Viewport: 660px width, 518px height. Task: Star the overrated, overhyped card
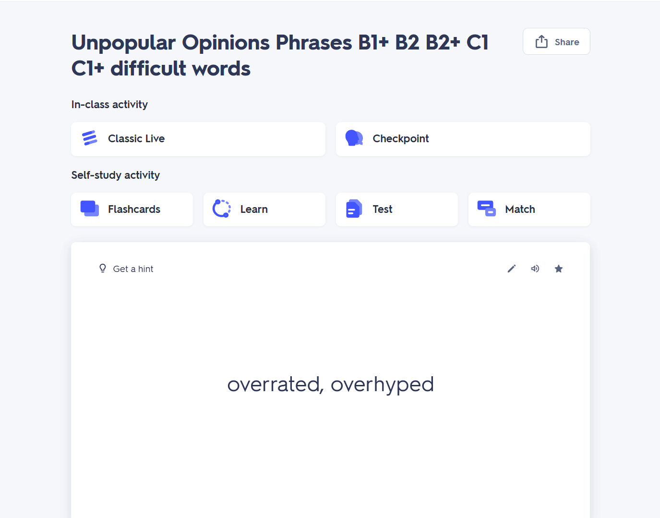click(x=559, y=269)
